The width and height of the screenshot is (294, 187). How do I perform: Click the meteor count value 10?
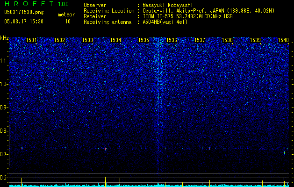(68, 22)
